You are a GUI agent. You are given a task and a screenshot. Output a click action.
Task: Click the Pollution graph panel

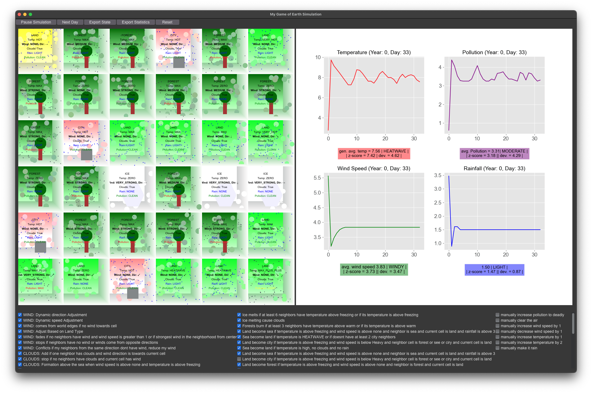tap(500, 96)
